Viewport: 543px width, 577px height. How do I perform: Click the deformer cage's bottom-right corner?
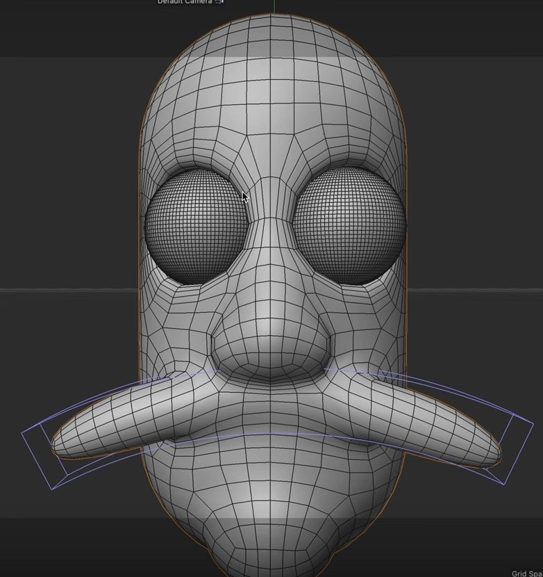coord(505,484)
